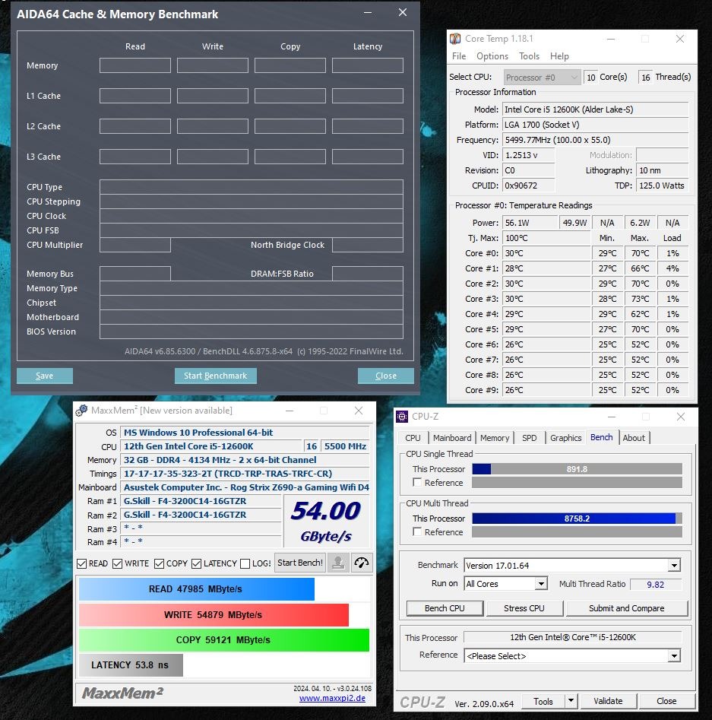This screenshot has height=720, width=712.
Task: Switch to the Mainboard tab in CPU-Z
Action: tap(452, 438)
